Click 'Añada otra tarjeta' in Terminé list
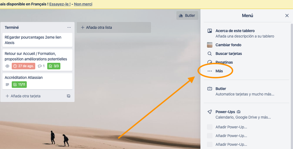The image size is (293, 149). (x=23, y=96)
